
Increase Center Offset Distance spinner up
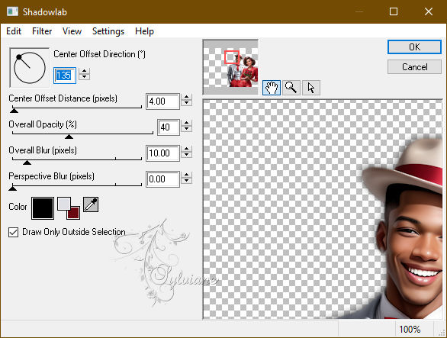tap(186, 97)
